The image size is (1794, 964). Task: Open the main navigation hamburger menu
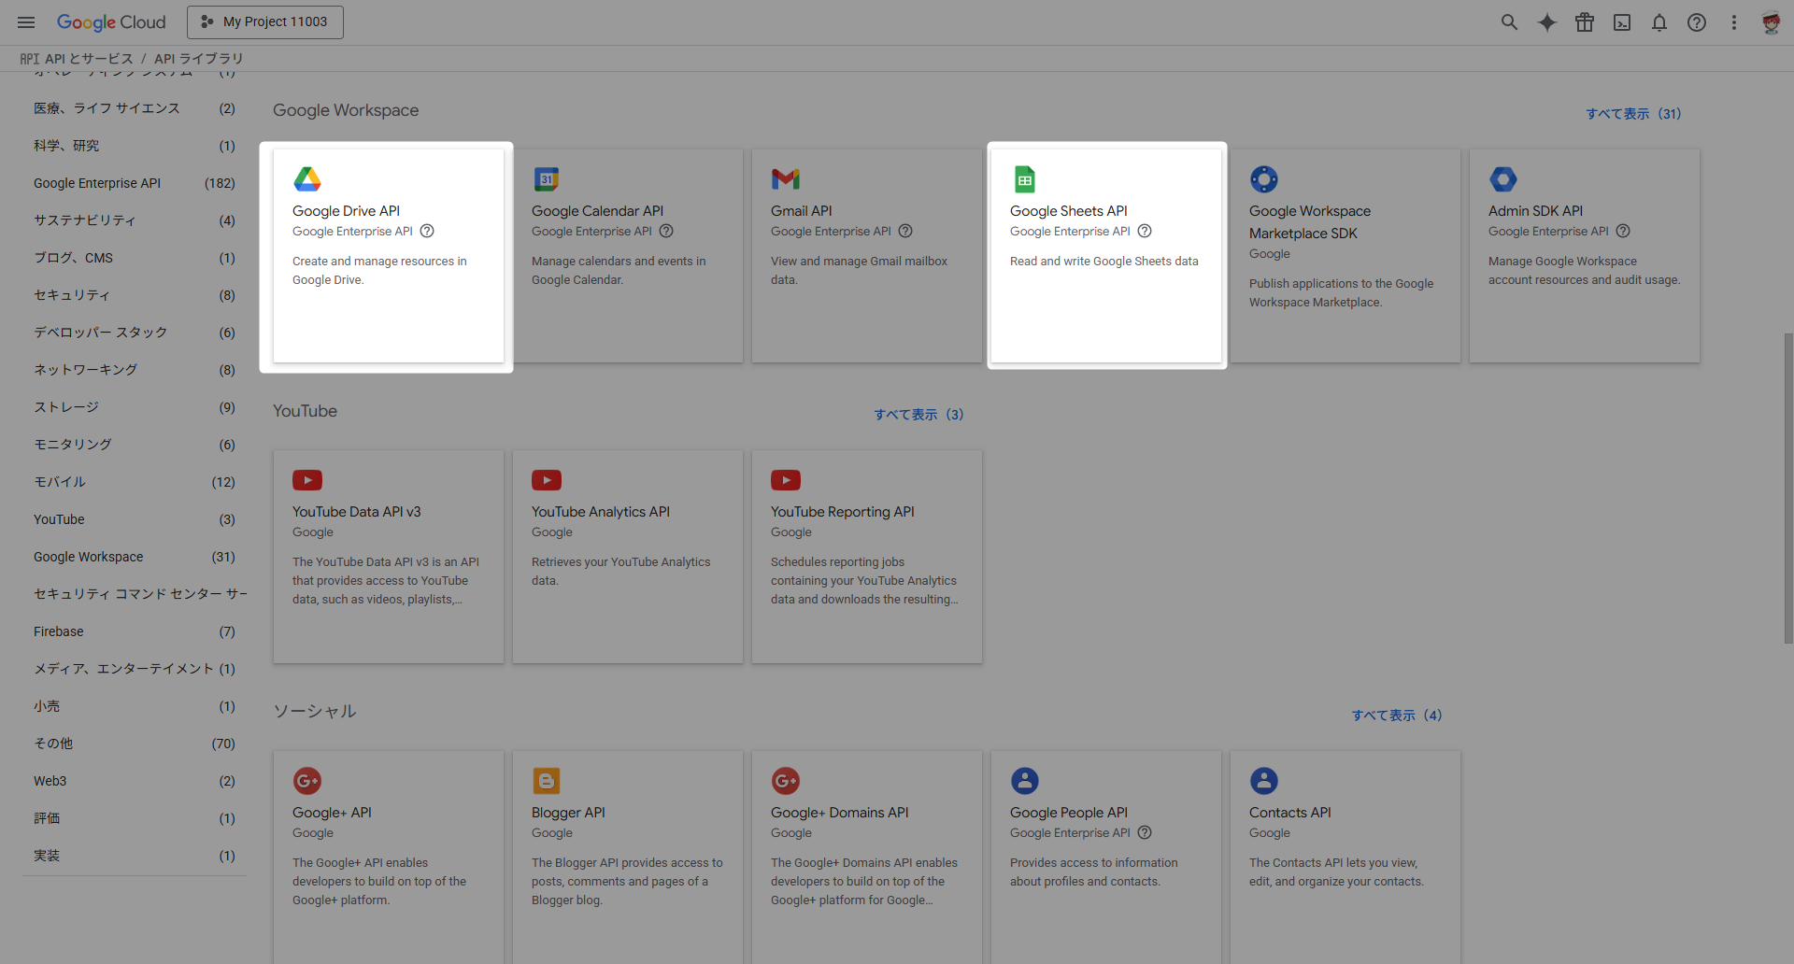point(26,22)
